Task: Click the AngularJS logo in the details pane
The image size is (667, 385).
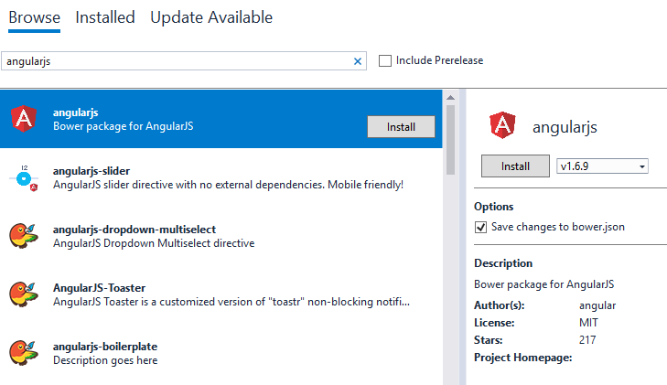Action: pos(503,127)
